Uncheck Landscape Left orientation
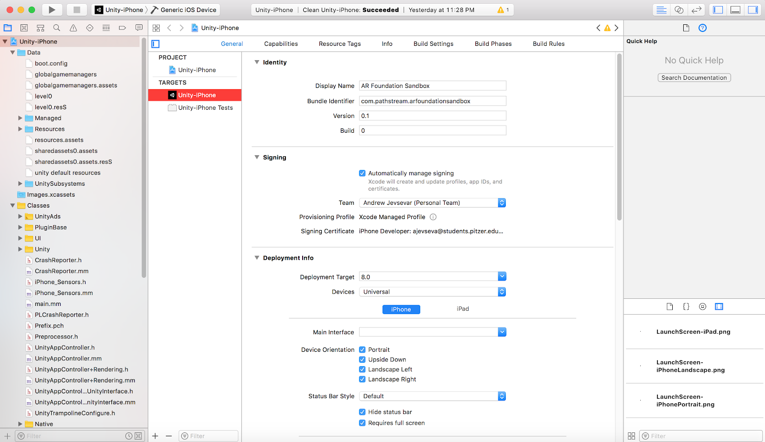Screen dimensions: 765x442 click(x=362, y=369)
